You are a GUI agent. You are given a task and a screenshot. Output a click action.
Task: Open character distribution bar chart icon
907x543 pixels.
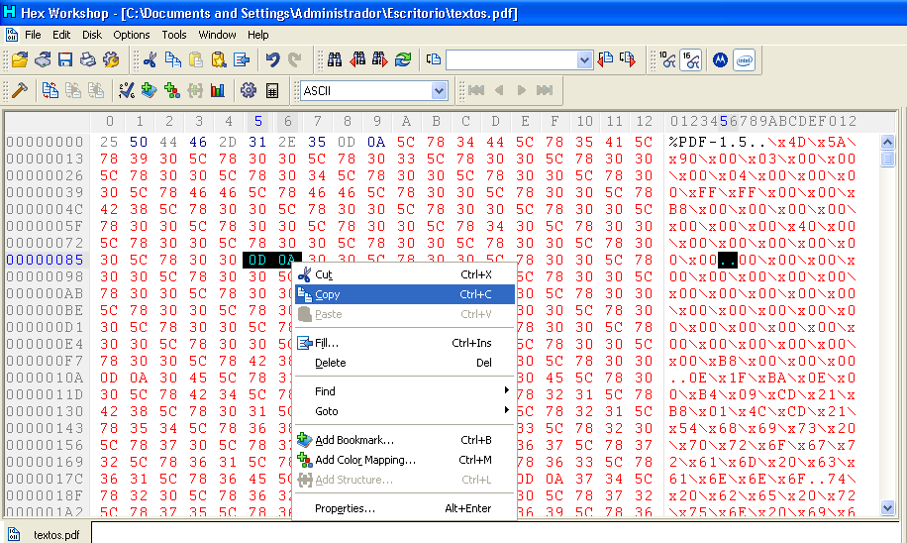(218, 90)
